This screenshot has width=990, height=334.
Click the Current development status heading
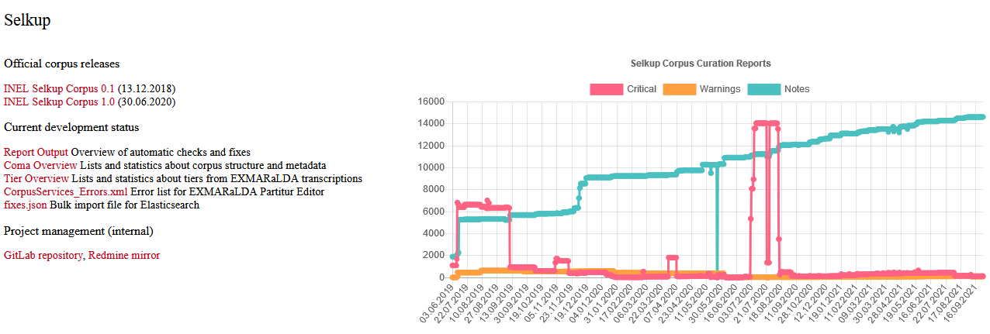[71, 127]
